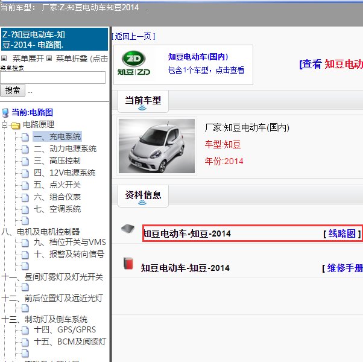Click 知豆电动车-知豆-2014 in the 维修手册 row
Image resolution: width=363 pixels, height=362 pixels.
[x=185, y=268]
